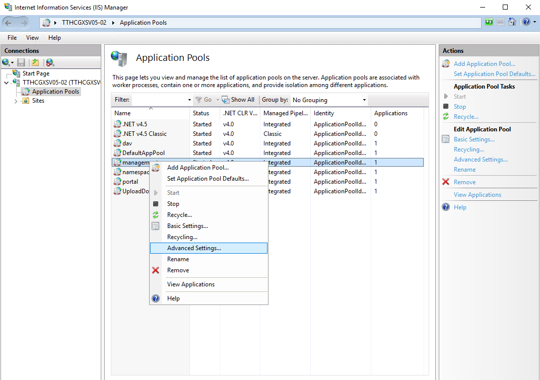Click Set Application Pool Defaults... in Actions
The width and height of the screenshot is (540, 380).
tap(495, 73)
